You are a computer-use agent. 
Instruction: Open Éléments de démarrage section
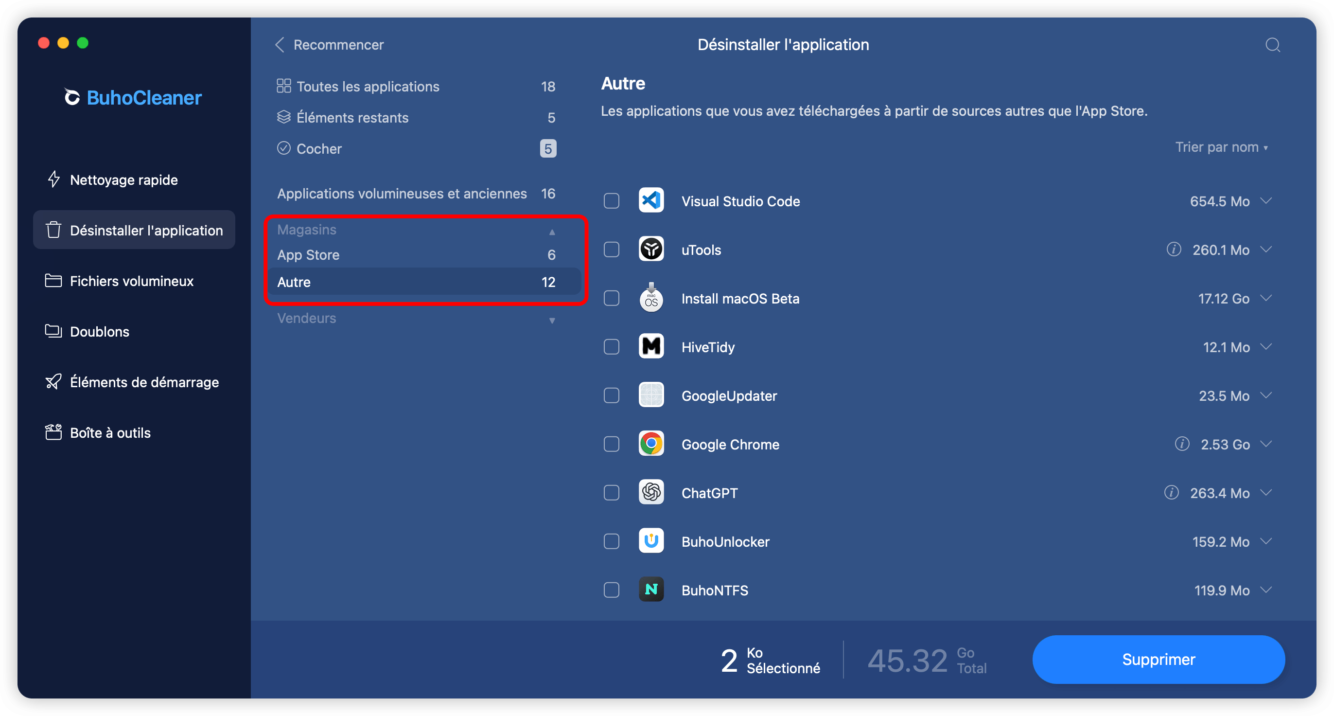pyautogui.click(x=134, y=382)
